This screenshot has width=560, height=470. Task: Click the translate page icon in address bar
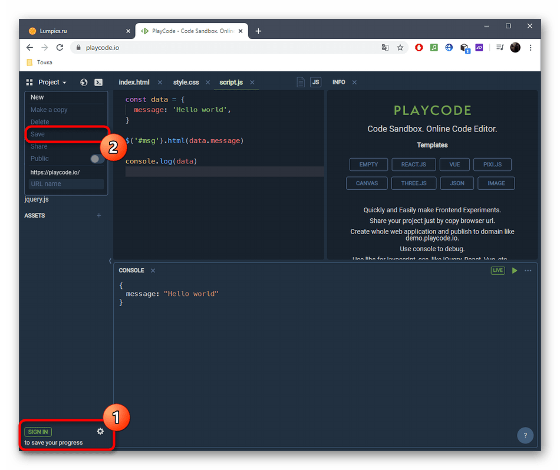coord(385,48)
